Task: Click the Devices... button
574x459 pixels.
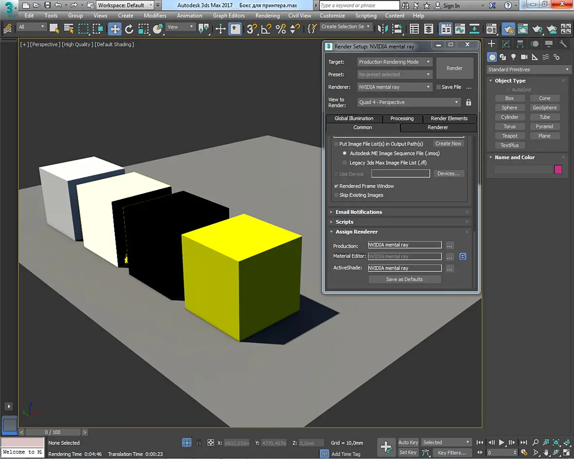Action: pyautogui.click(x=448, y=174)
